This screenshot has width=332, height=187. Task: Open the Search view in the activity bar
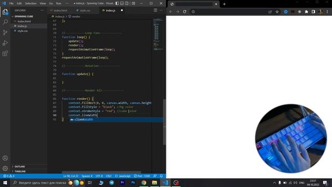coord(5,22)
